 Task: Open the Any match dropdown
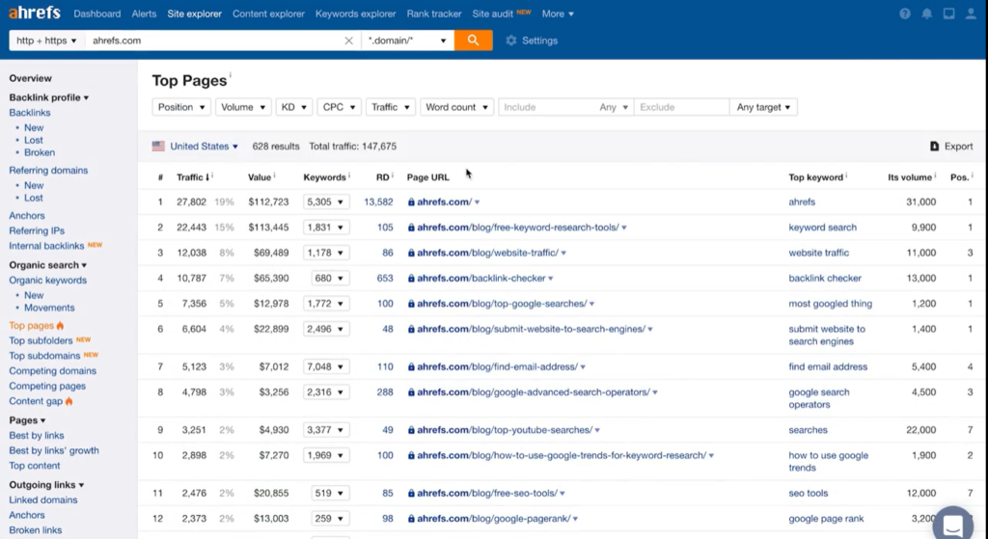click(x=614, y=107)
